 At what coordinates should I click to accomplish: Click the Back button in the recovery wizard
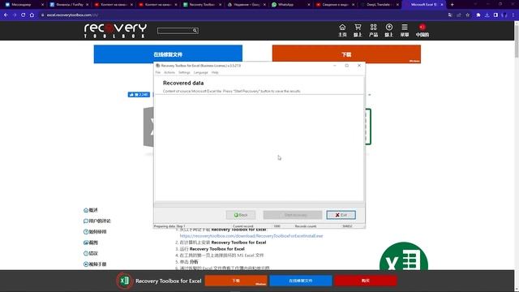[x=241, y=215]
